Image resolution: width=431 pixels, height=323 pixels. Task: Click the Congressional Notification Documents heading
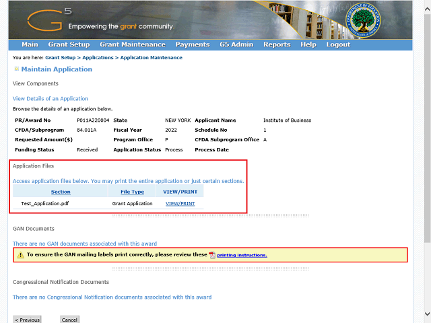click(x=61, y=282)
